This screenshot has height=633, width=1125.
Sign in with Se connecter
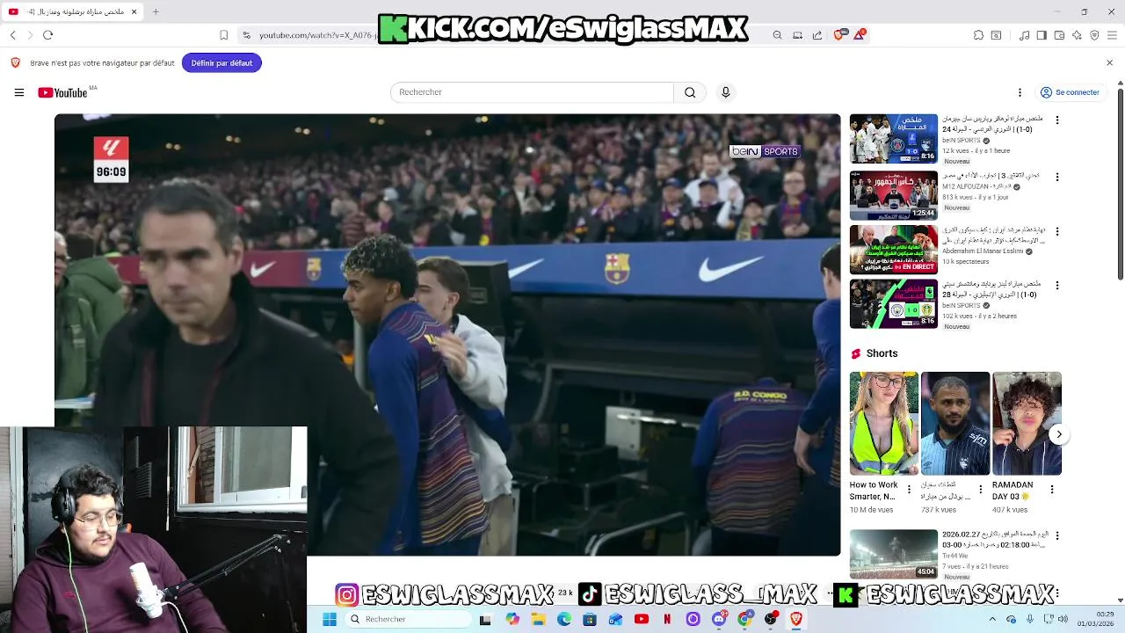tap(1070, 92)
